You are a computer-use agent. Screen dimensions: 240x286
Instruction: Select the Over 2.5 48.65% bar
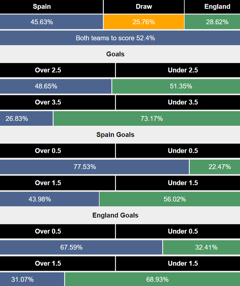click(x=56, y=86)
